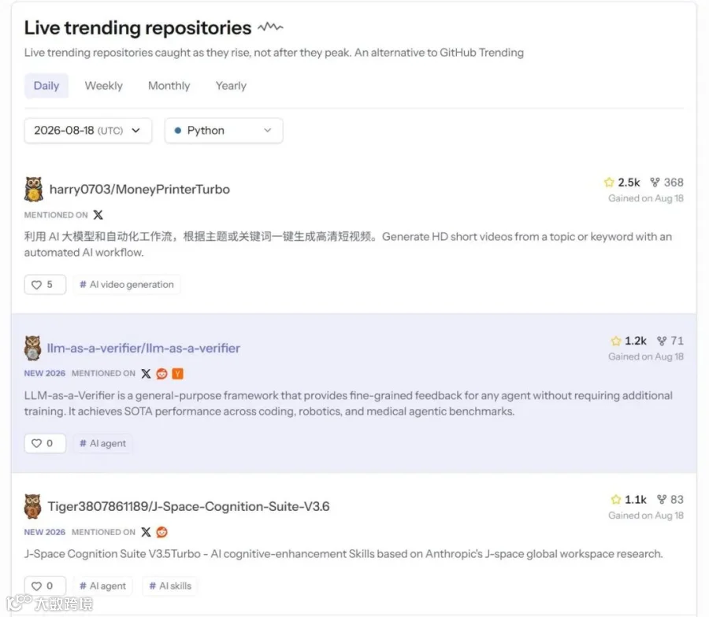709x617 pixels.
Task: Select the AI video generation tag
Action: tap(127, 285)
